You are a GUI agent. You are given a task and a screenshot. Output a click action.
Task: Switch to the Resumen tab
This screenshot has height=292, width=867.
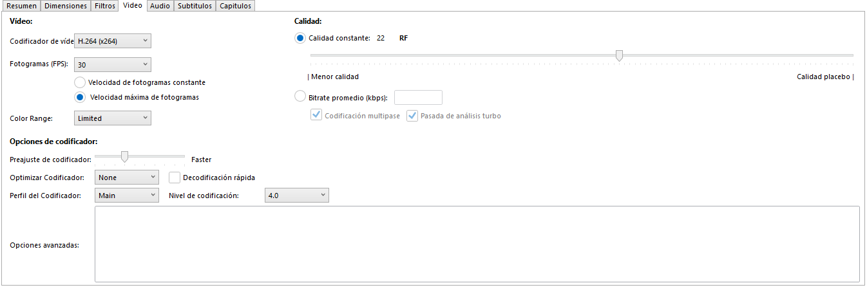[x=21, y=6]
